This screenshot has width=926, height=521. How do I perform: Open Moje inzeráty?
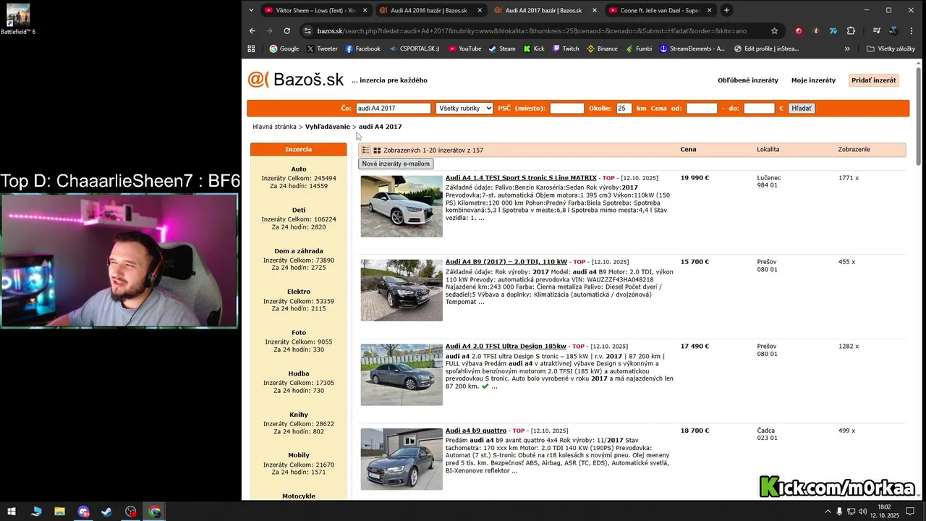point(813,80)
